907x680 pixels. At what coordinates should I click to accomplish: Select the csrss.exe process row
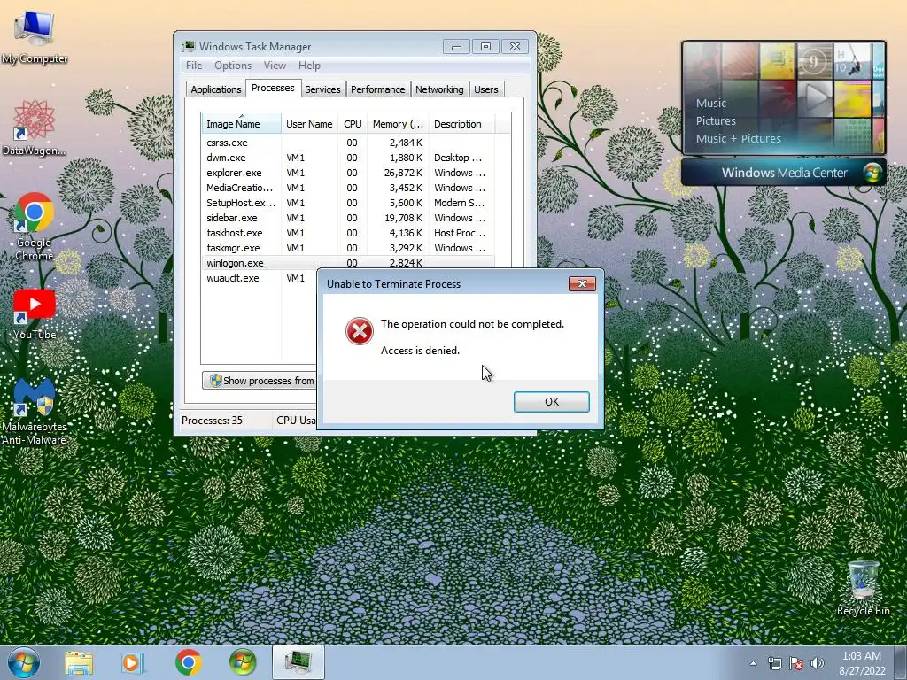(348, 143)
